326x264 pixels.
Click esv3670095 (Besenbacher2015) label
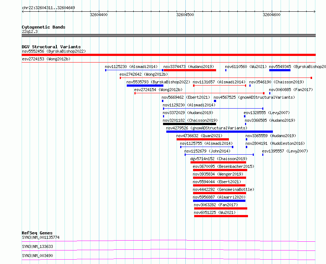[223, 166]
